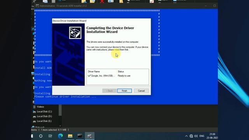This screenshot has width=249, height=140.
Task: Open Task View on the taskbar
Action: (50, 136)
